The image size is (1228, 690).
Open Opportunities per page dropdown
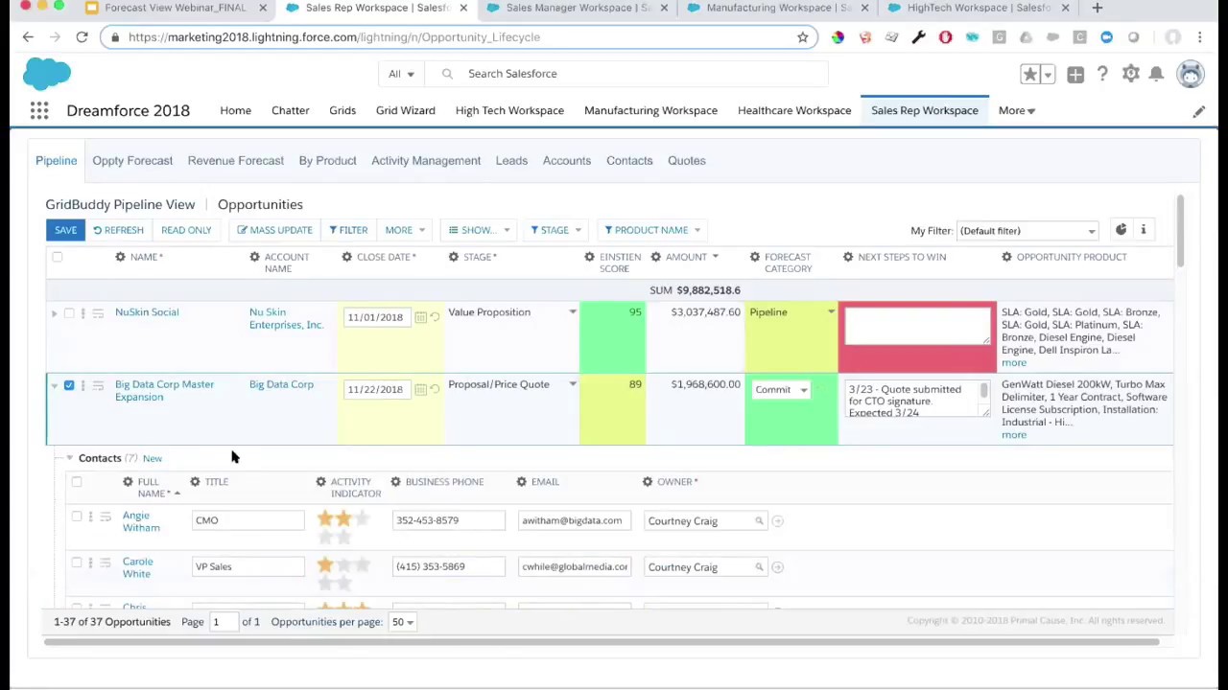[x=402, y=622]
